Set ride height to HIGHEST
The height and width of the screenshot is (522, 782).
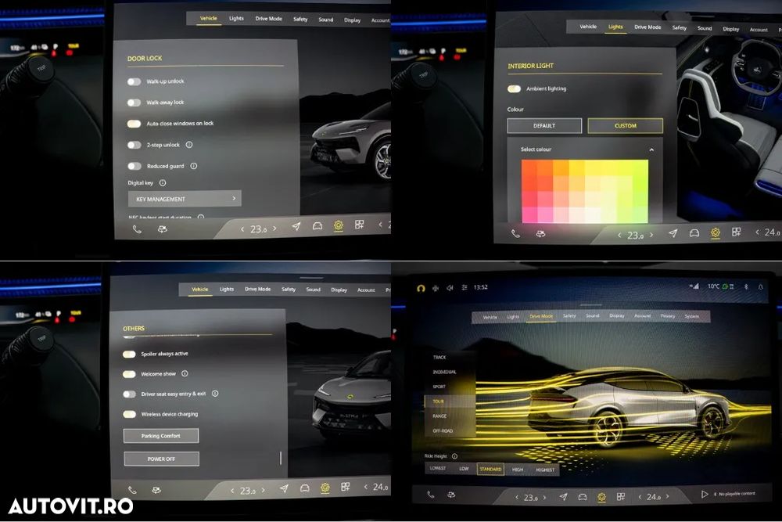pos(545,470)
